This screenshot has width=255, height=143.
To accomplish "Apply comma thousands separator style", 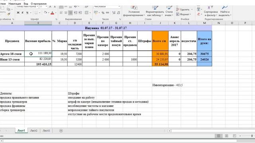I will click(108, 13).
